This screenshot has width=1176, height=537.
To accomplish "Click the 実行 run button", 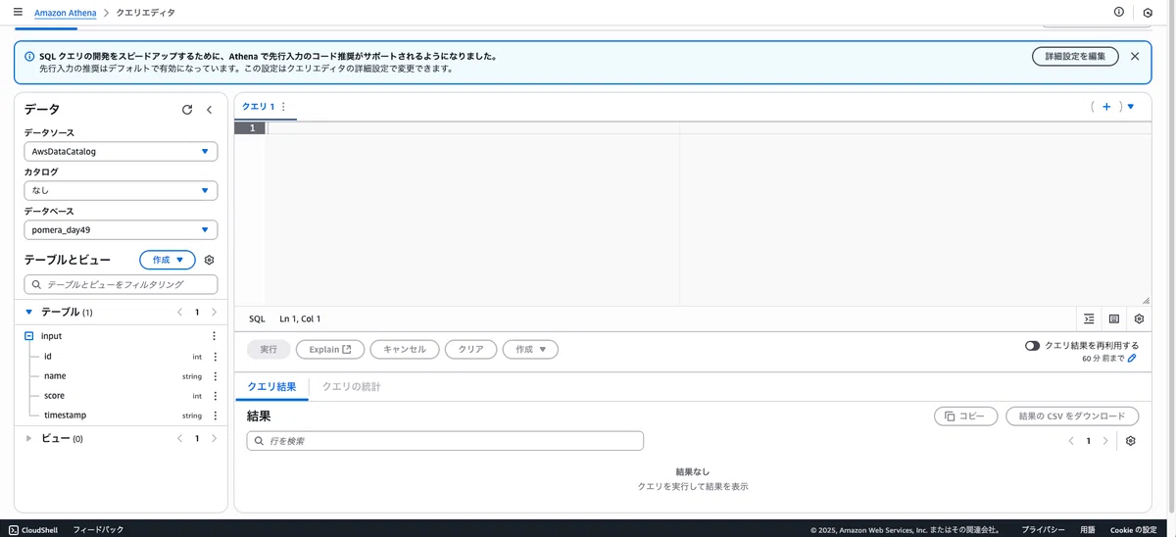I will pyautogui.click(x=269, y=349).
